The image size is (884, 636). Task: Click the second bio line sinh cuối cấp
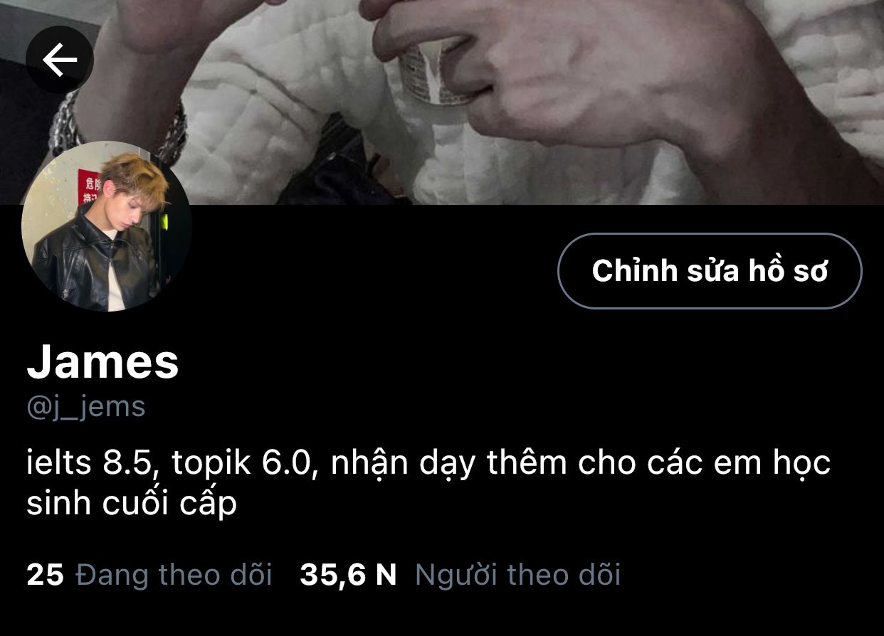pyautogui.click(x=132, y=504)
